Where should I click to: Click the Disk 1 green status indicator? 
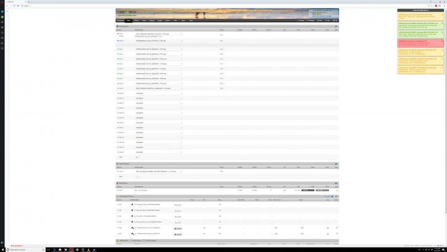(x=118, y=49)
